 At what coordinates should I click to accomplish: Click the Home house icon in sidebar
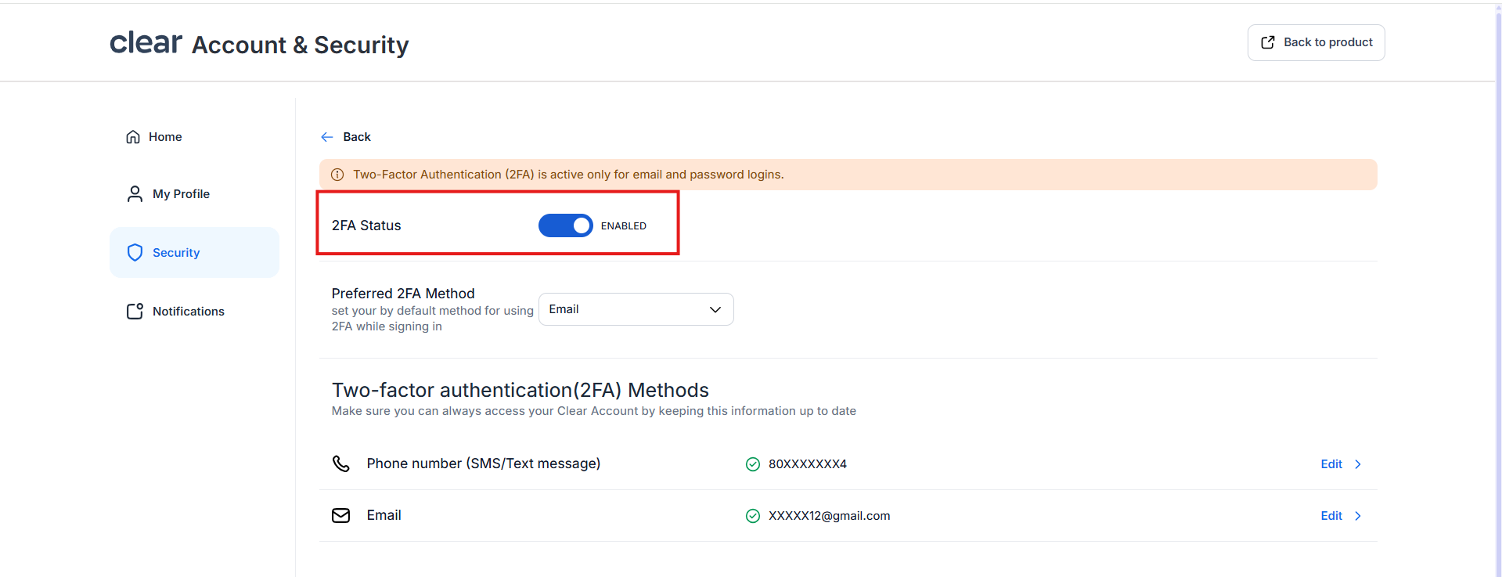[x=133, y=137]
